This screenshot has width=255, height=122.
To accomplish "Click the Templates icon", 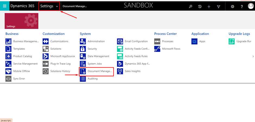I will click(x=8, y=49).
